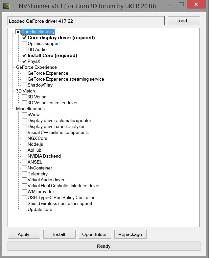Close the NVSlimmer window
This screenshot has height=258, width=209.
197,4
